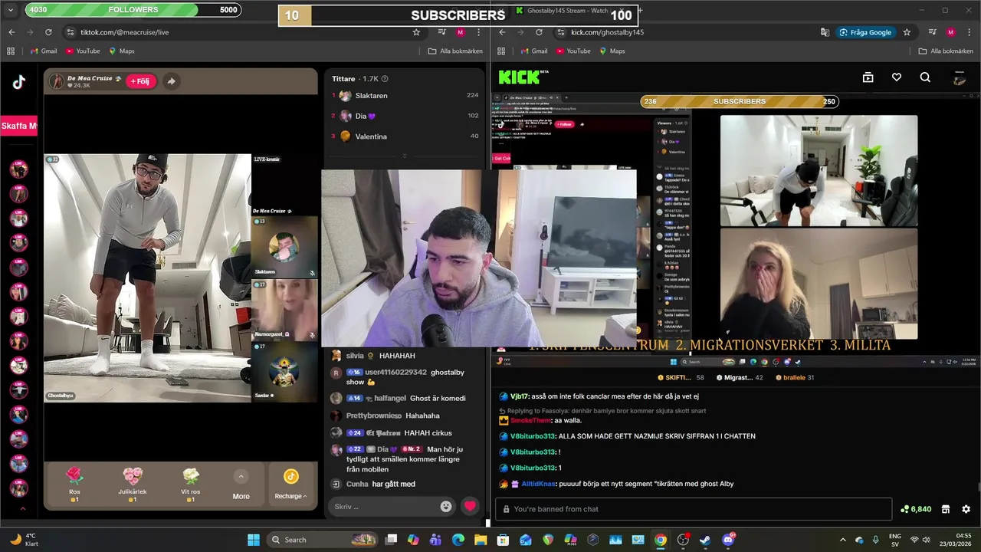Open the Tittare viewers help icon
This screenshot has height=552, width=981.
click(385, 79)
